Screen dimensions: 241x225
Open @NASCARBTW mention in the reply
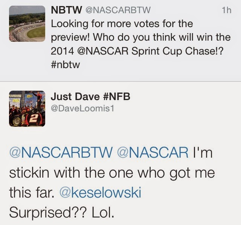61,152
